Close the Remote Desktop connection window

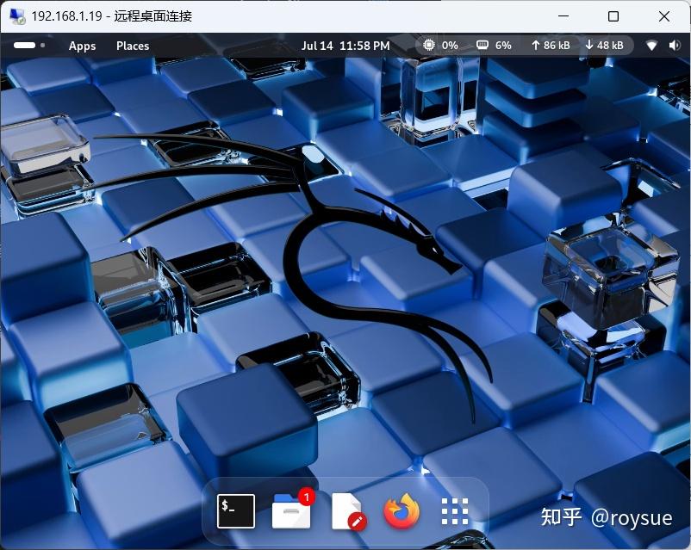[x=664, y=16]
